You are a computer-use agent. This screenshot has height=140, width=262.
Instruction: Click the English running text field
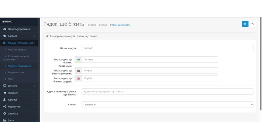pyautogui.click(x=150, y=78)
